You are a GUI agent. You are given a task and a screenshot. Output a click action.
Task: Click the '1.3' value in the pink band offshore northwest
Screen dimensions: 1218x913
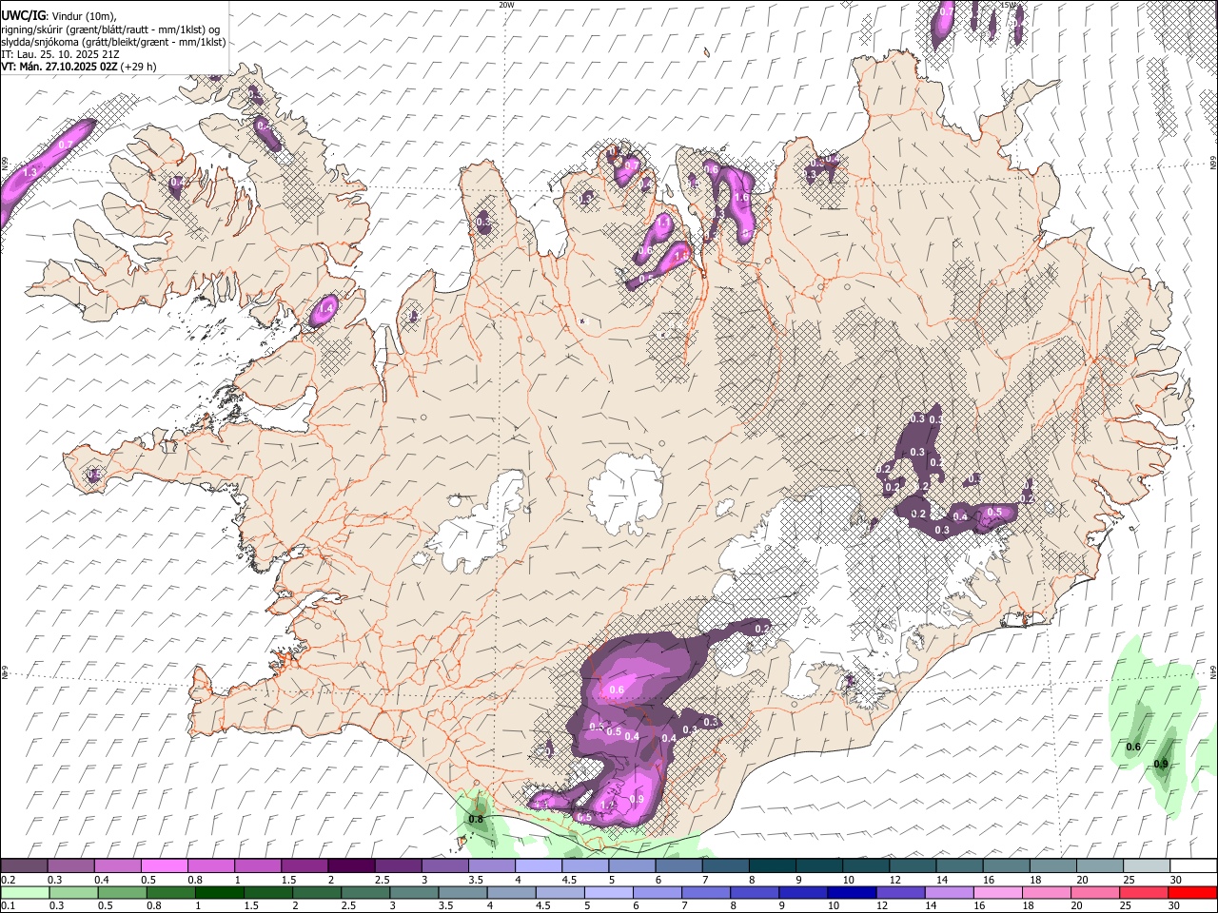pyautogui.click(x=29, y=172)
